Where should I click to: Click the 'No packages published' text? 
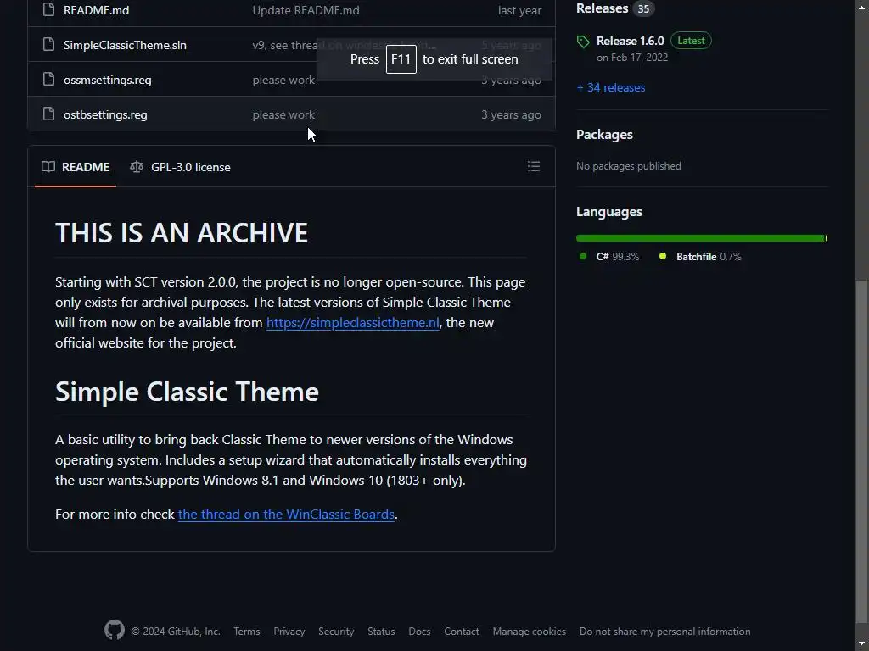coord(629,166)
